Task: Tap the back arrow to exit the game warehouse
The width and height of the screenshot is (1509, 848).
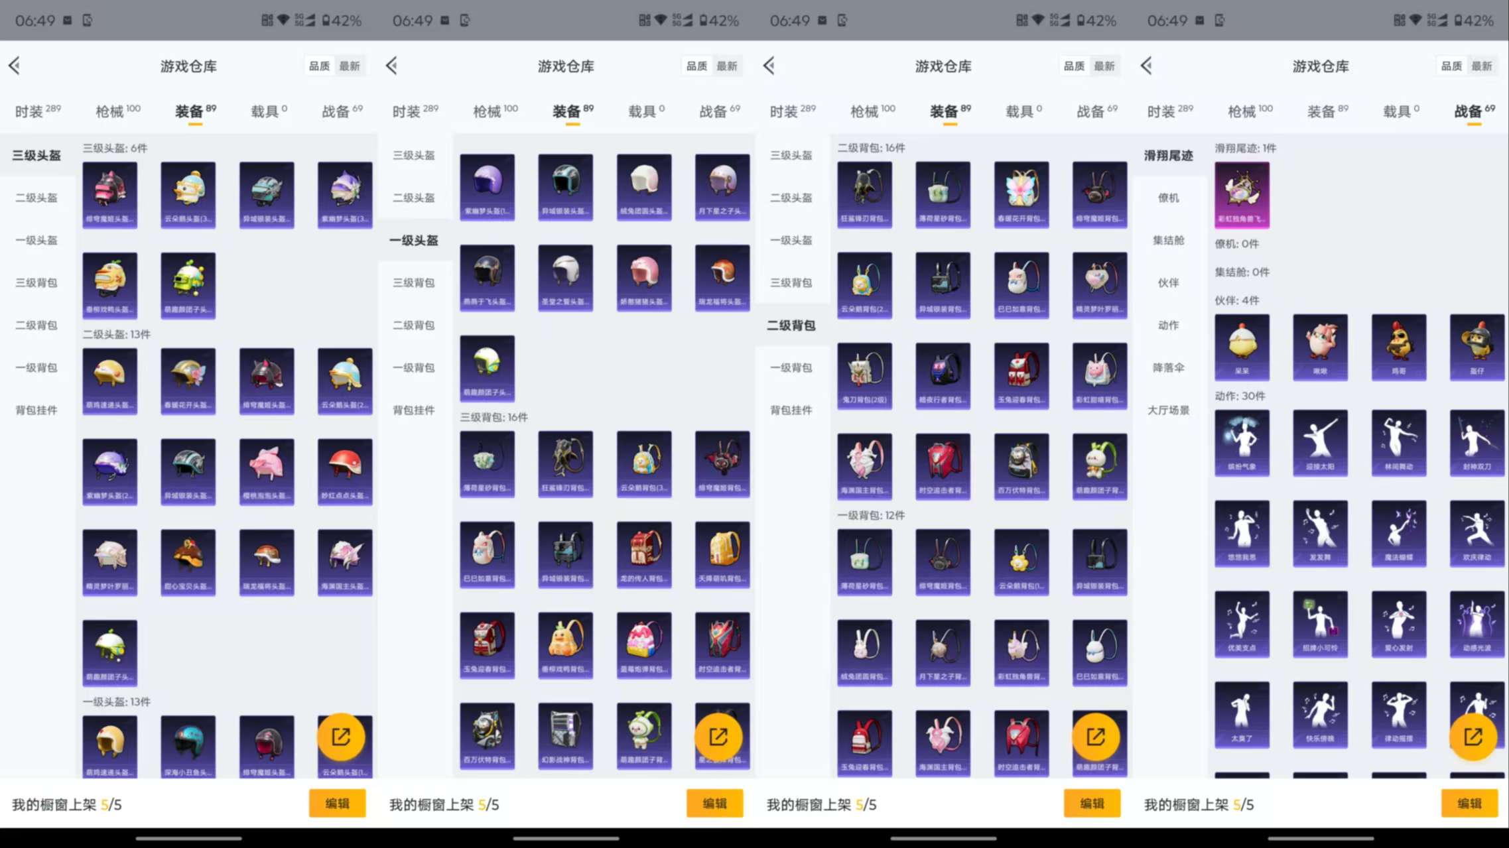Action: click(x=15, y=66)
